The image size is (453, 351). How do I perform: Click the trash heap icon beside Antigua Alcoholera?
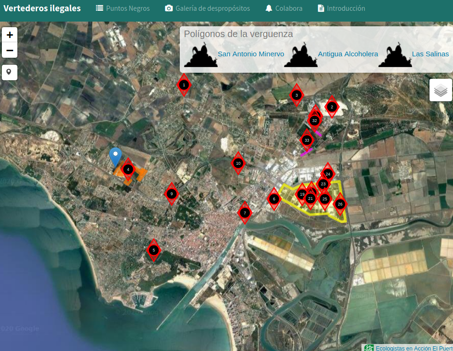click(301, 55)
